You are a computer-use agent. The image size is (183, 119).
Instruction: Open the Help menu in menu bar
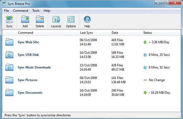[x=47, y=11]
